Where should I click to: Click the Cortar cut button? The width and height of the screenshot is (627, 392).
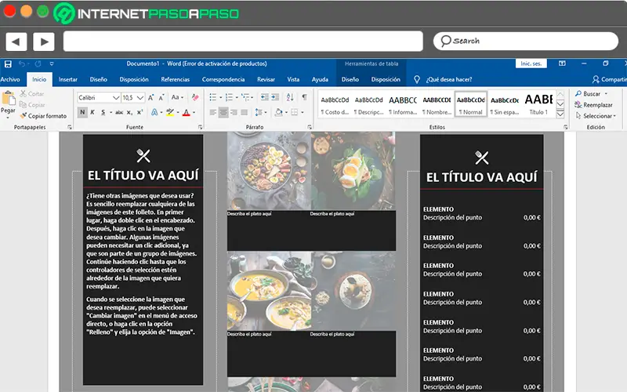click(32, 93)
